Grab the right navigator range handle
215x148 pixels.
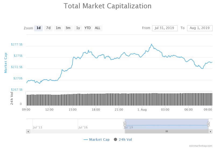[208, 124]
